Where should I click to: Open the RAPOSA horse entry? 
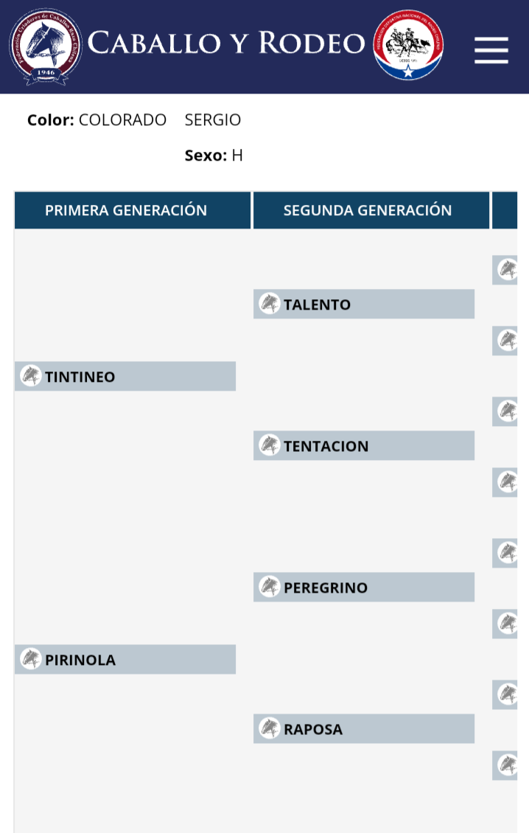pos(364,728)
